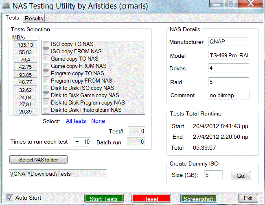Open the Tests tab

[x=12, y=18]
